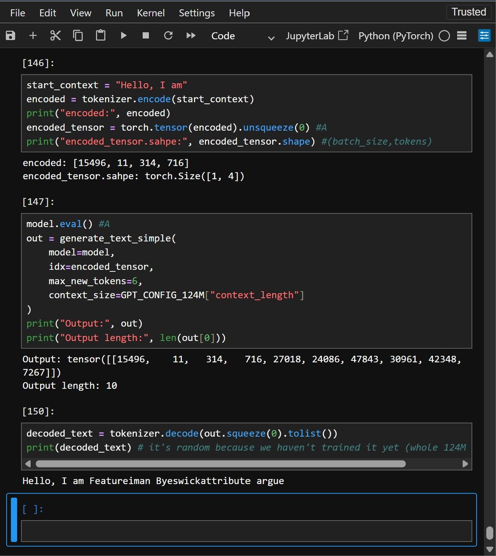
Task: Copy the selected cell with the copy icon
Action: coord(78,36)
